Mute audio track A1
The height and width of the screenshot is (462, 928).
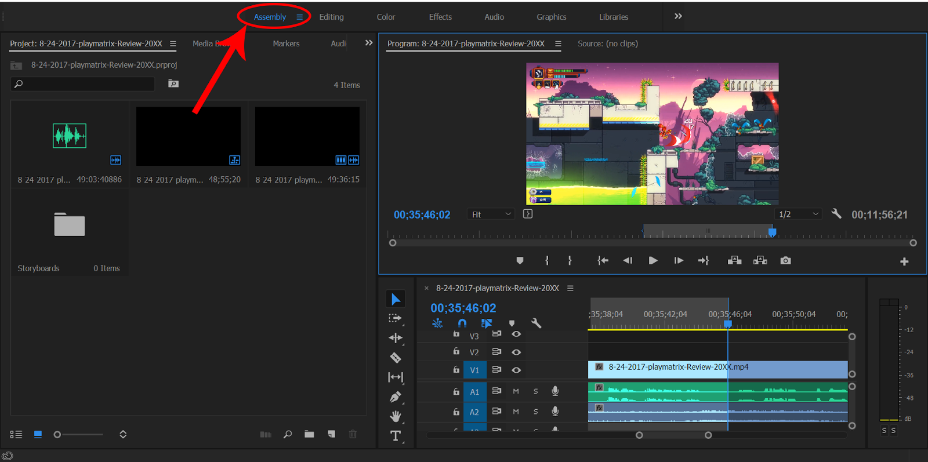516,392
